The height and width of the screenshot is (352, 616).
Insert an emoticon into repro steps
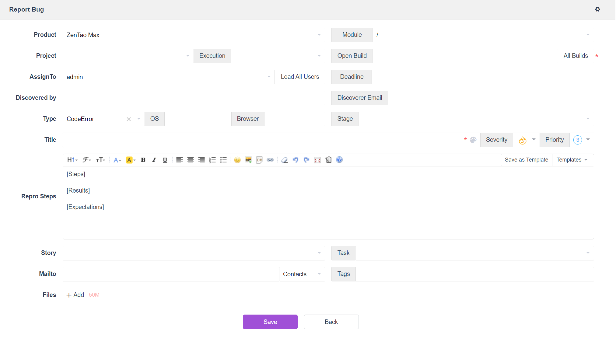(237, 160)
